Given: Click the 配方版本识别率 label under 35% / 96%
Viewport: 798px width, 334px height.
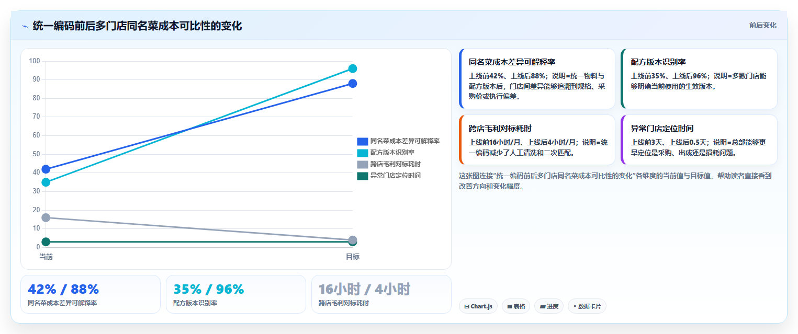Looking at the screenshot, I should click(x=195, y=303).
